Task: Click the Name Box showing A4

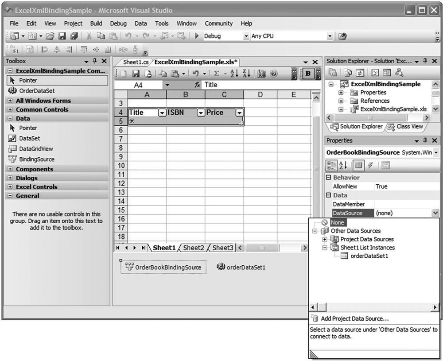Action: pos(138,85)
